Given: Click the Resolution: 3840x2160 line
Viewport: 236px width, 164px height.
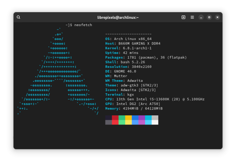Looking at the screenshot, I should click(128, 67).
